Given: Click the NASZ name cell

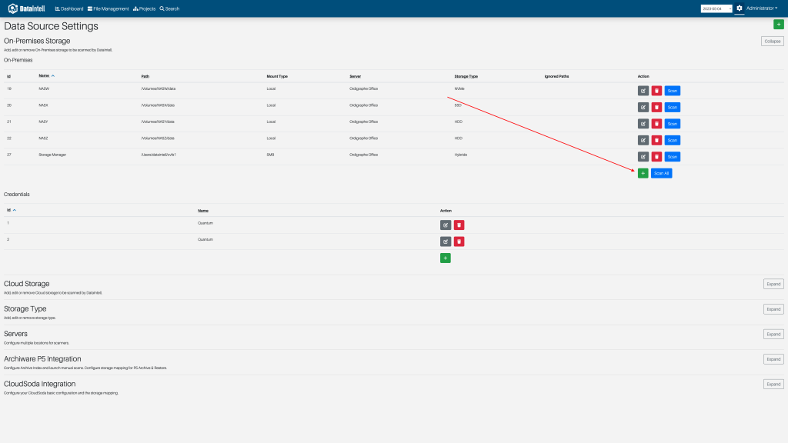Looking at the screenshot, I should pyautogui.click(x=43, y=138).
